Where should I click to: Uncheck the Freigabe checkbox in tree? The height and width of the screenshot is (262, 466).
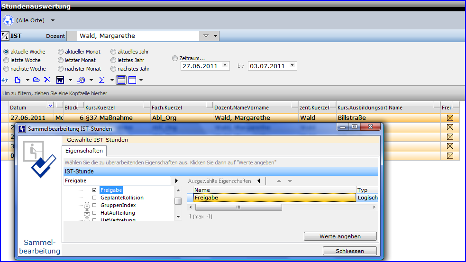[x=94, y=190]
